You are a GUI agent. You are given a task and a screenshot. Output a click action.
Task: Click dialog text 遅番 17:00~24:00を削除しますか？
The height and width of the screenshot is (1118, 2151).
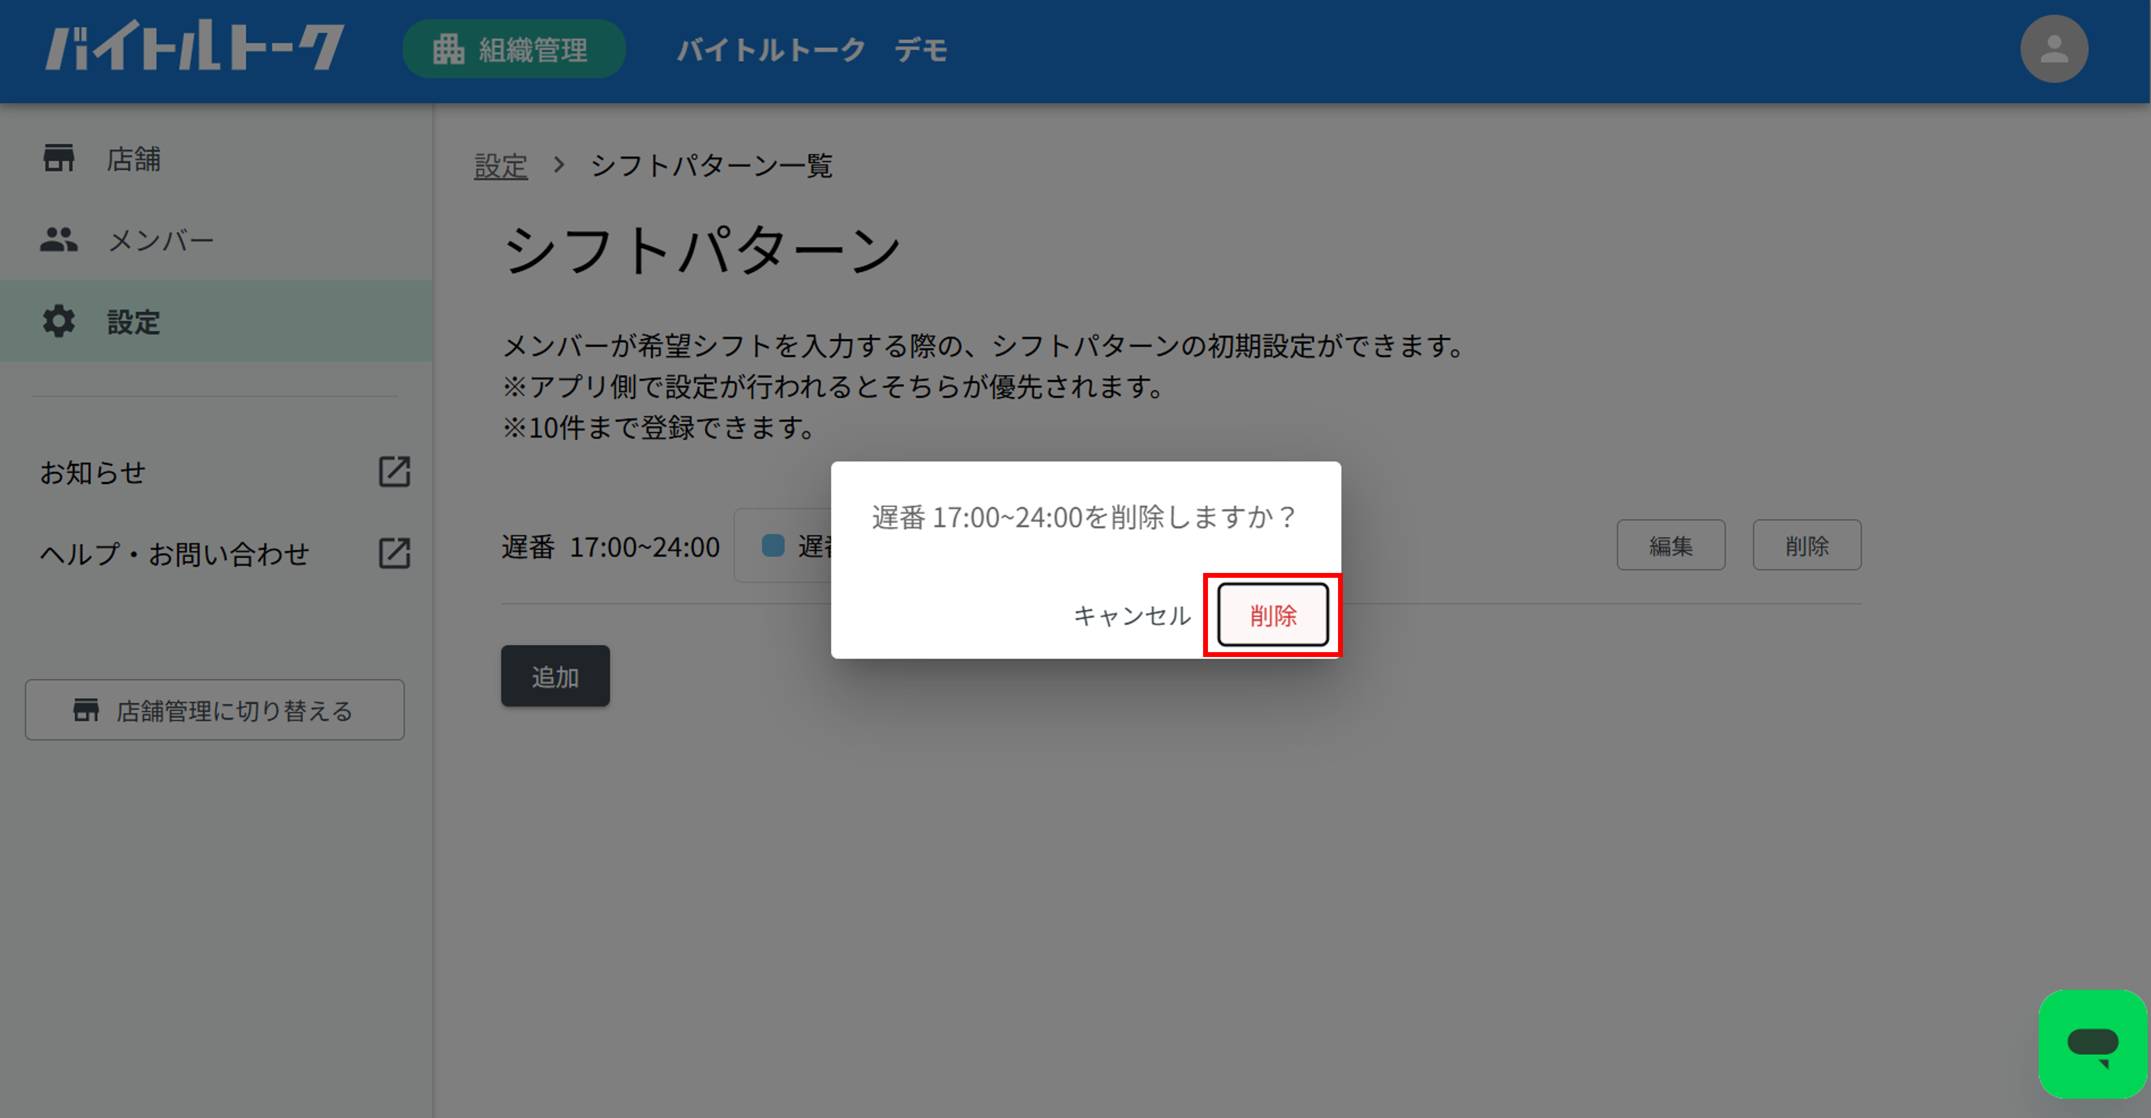pyautogui.click(x=1085, y=517)
